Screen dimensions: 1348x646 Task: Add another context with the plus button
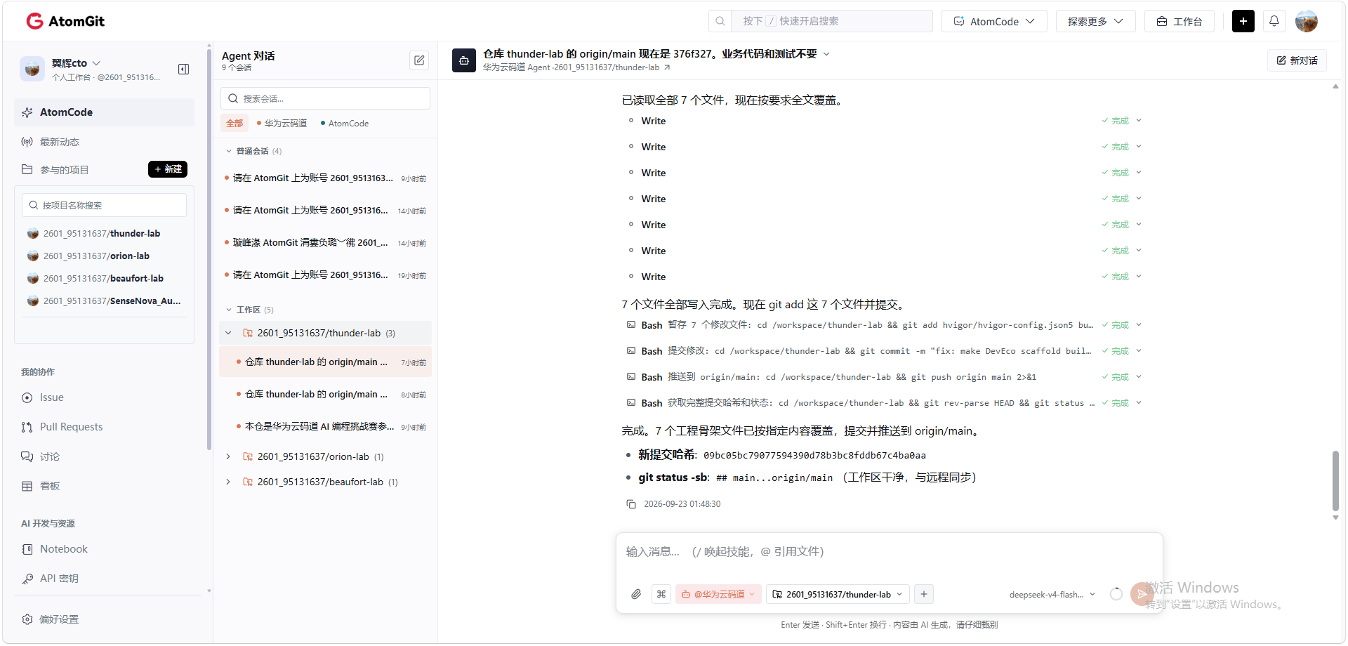pos(924,594)
